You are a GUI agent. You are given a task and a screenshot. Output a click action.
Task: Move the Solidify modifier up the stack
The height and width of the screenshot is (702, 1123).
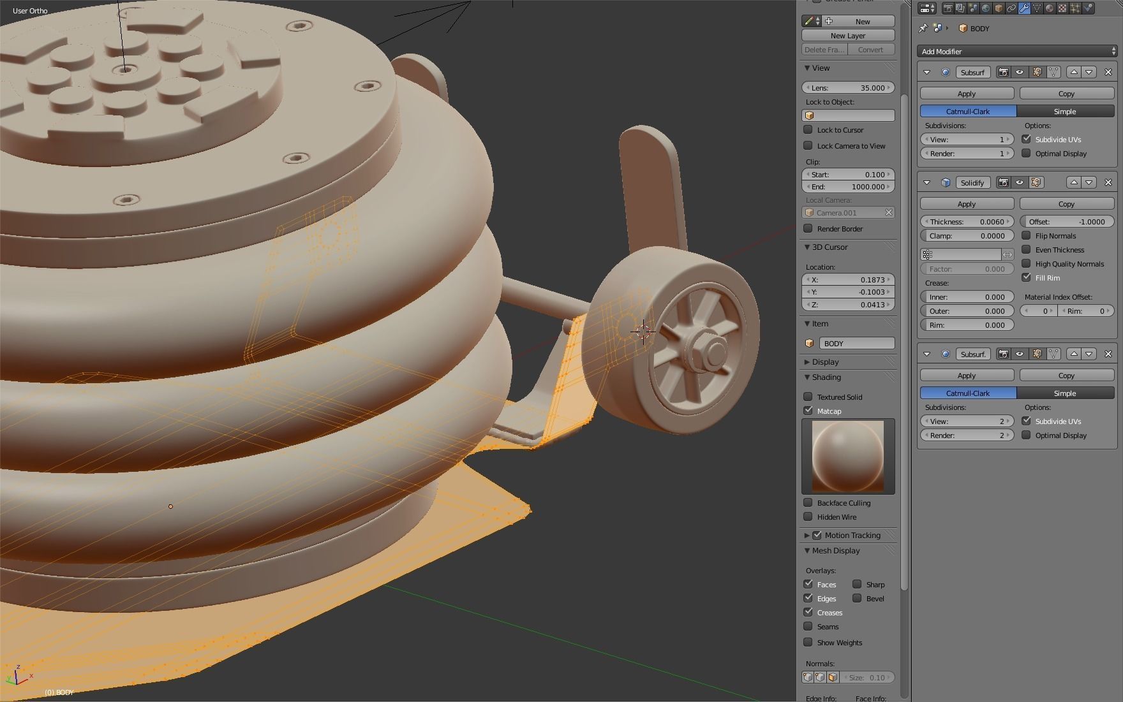tap(1074, 182)
